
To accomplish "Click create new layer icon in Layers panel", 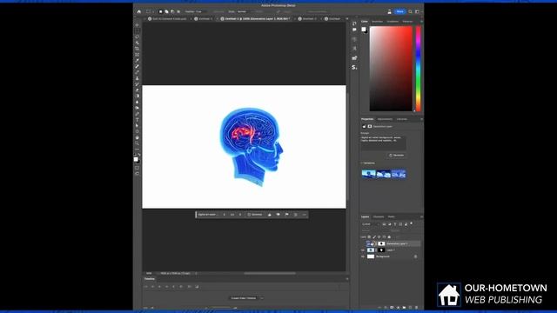I will click(410, 308).
